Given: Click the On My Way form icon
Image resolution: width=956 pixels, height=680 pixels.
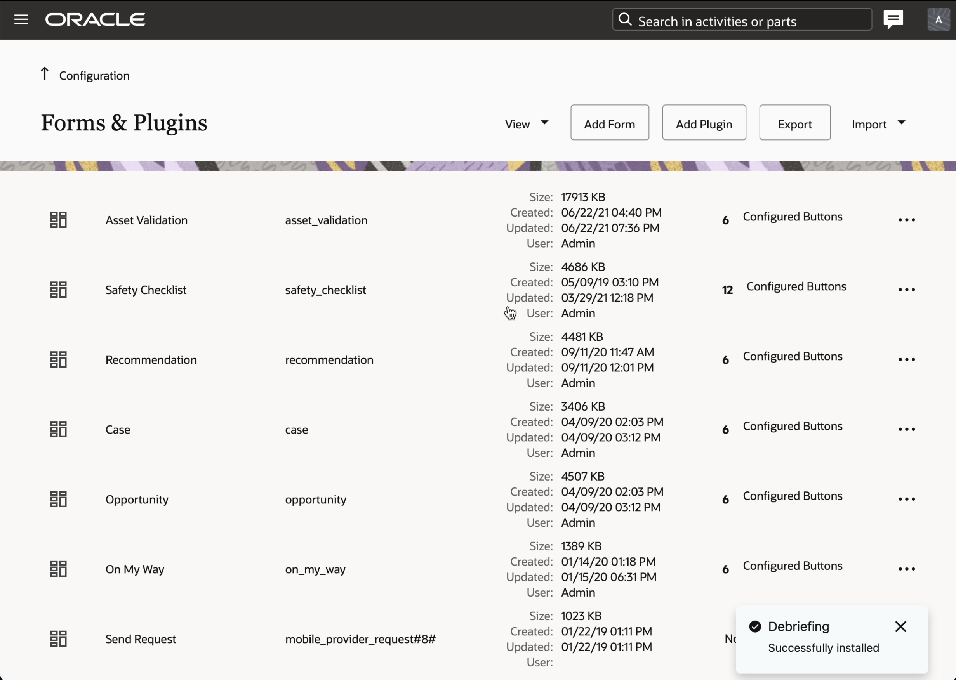Looking at the screenshot, I should point(58,569).
